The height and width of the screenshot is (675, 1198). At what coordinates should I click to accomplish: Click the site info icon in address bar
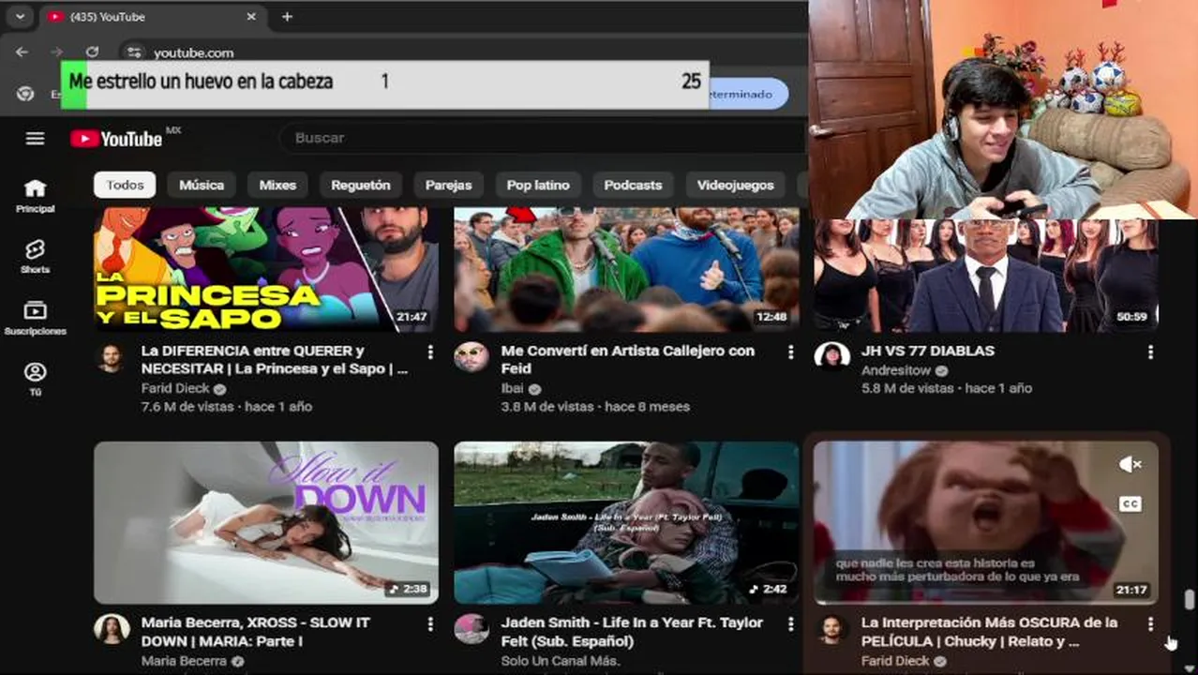pos(134,52)
